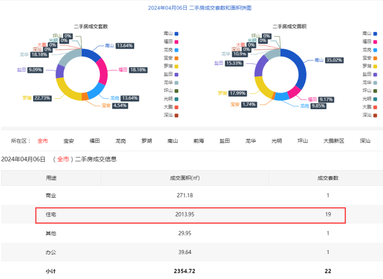Open the 坪山 district filter
The height and width of the screenshot is (279, 383).
(302, 141)
